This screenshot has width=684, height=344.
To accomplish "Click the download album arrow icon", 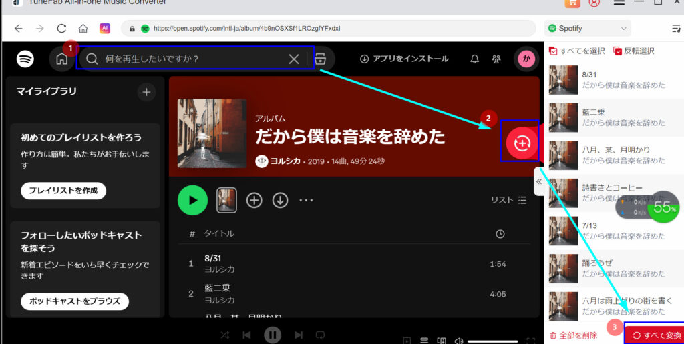I will tap(280, 200).
